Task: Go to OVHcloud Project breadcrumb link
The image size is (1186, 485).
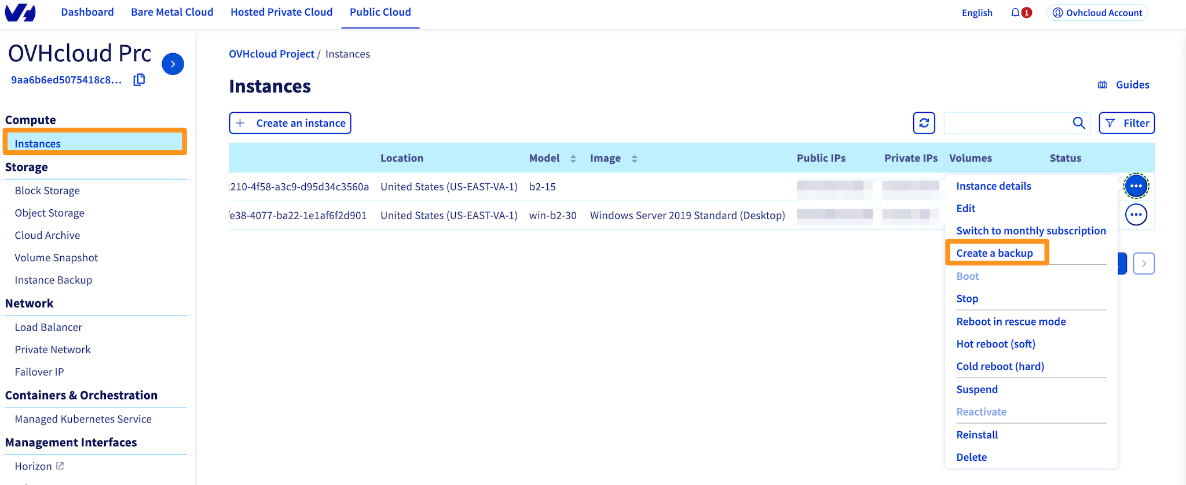Action: 272,54
